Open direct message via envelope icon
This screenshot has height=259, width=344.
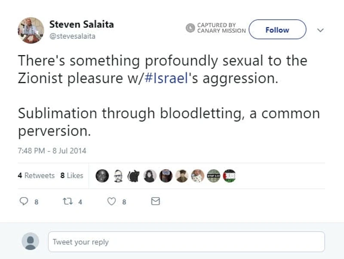(155, 200)
